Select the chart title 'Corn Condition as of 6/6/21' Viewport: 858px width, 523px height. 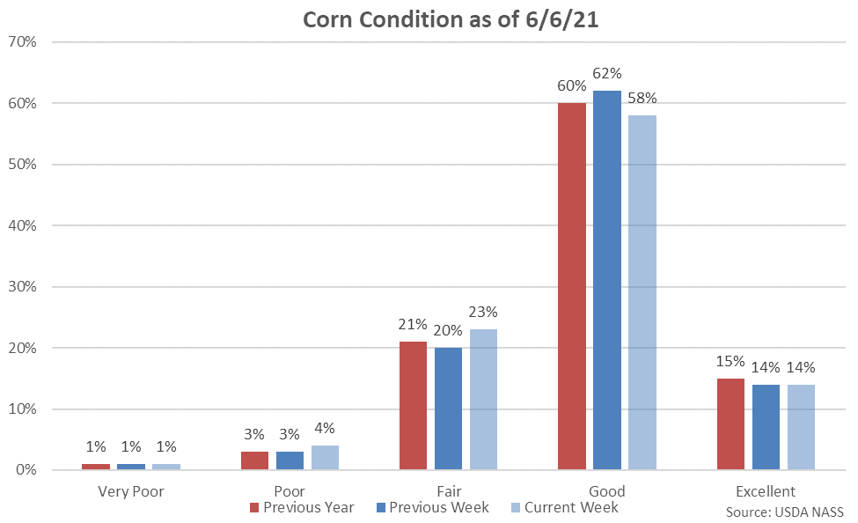tap(451, 19)
